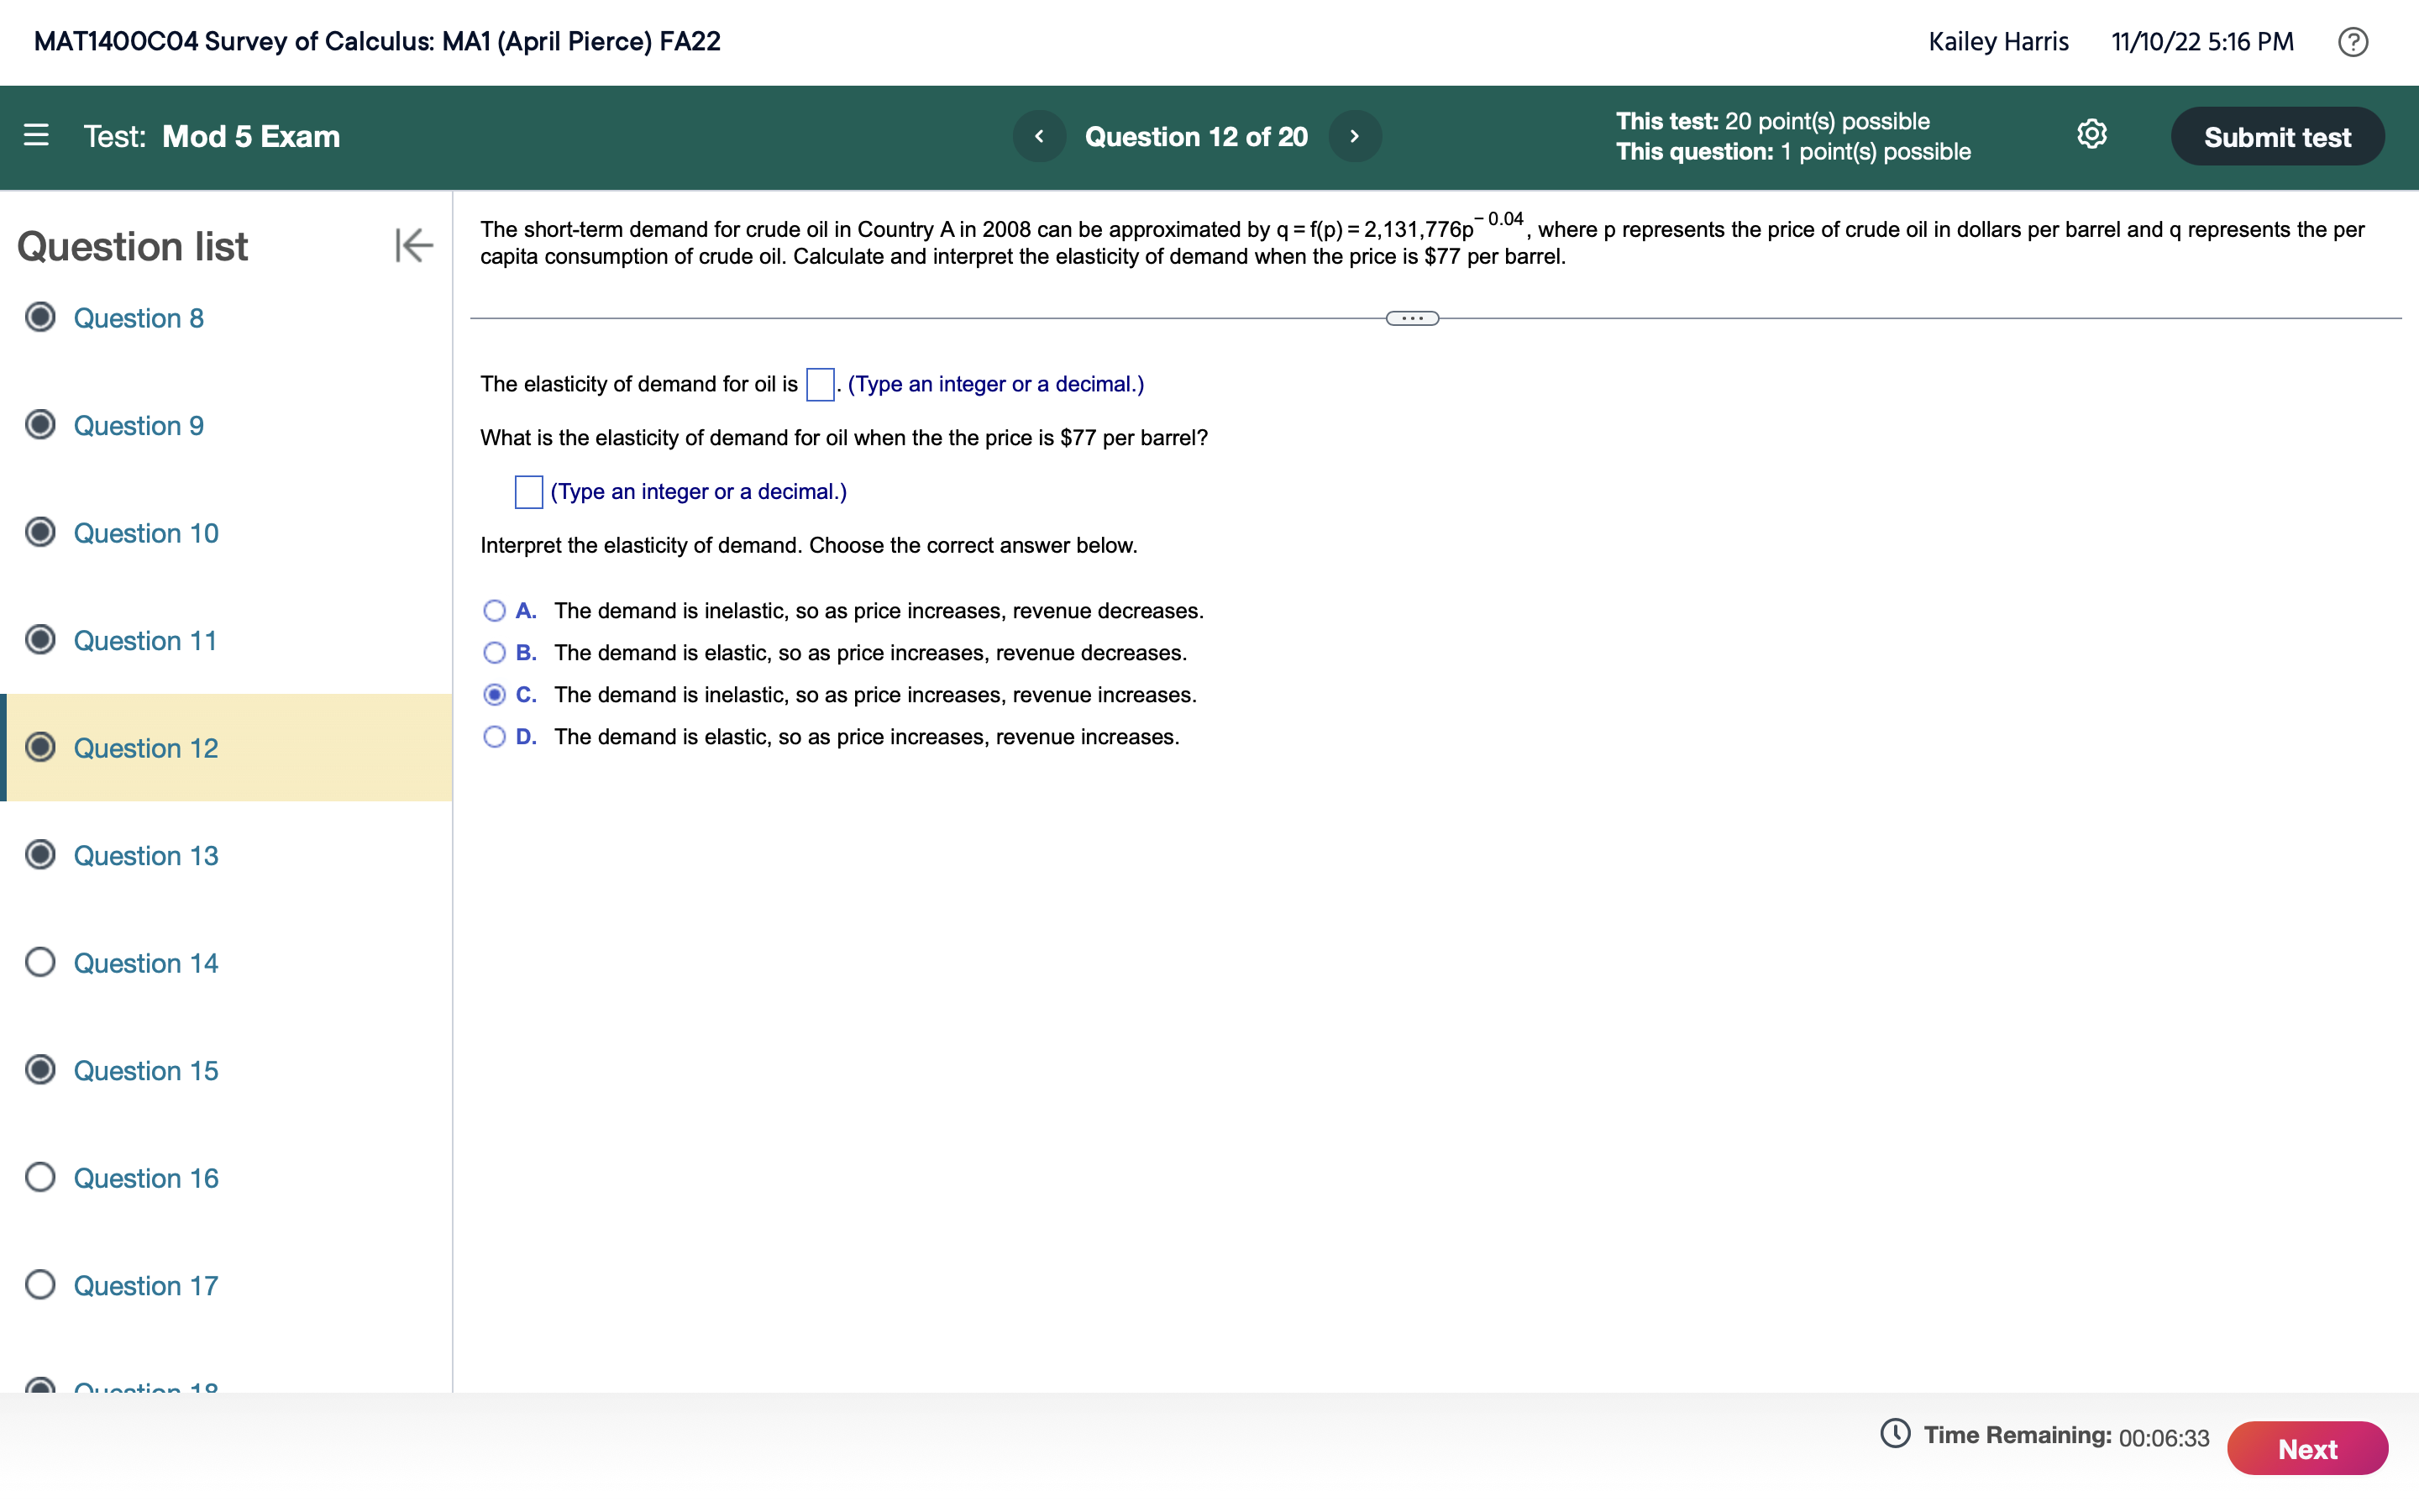Open currently highlighted Question 12
Image resolution: width=2419 pixels, height=1512 pixels.
145,747
